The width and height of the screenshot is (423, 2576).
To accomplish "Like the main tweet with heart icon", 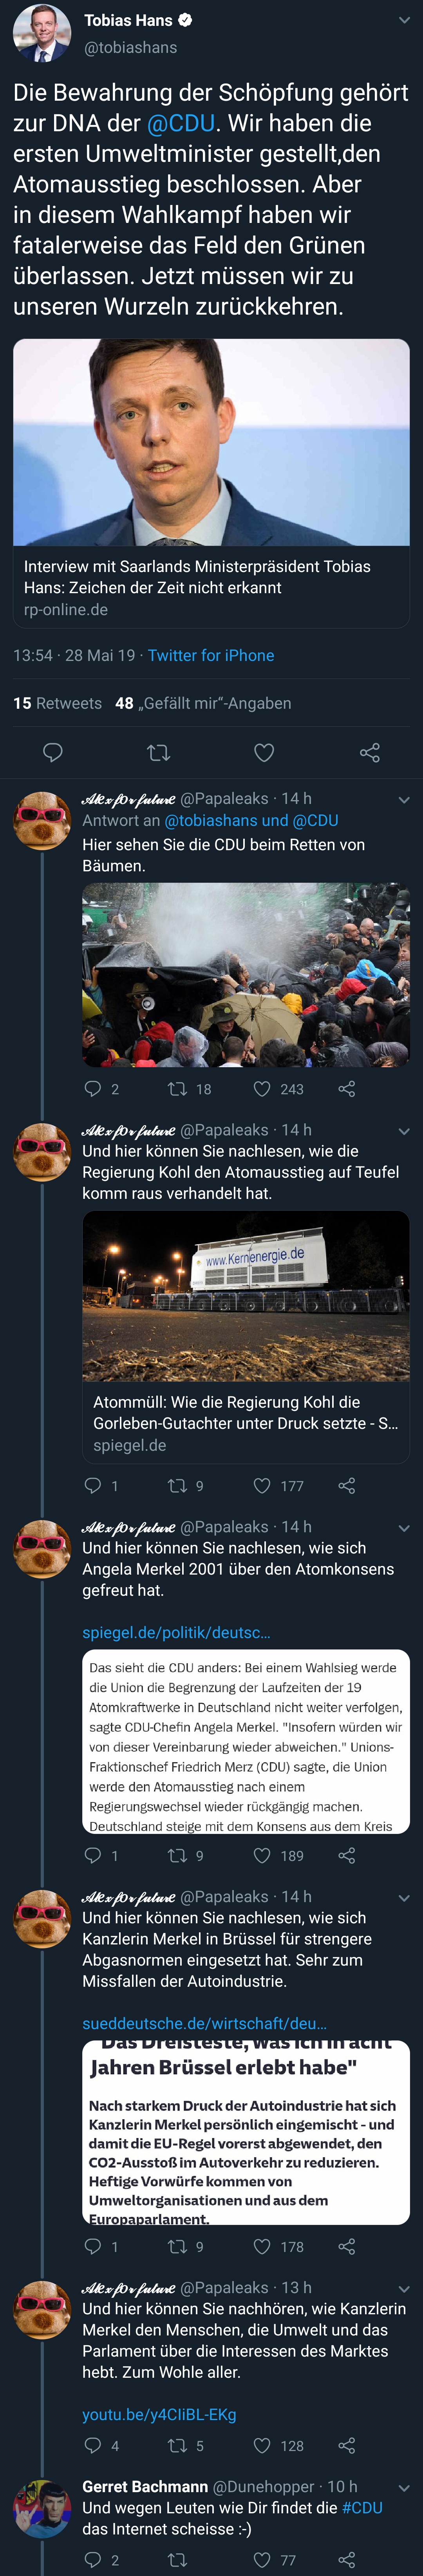I will (264, 752).
